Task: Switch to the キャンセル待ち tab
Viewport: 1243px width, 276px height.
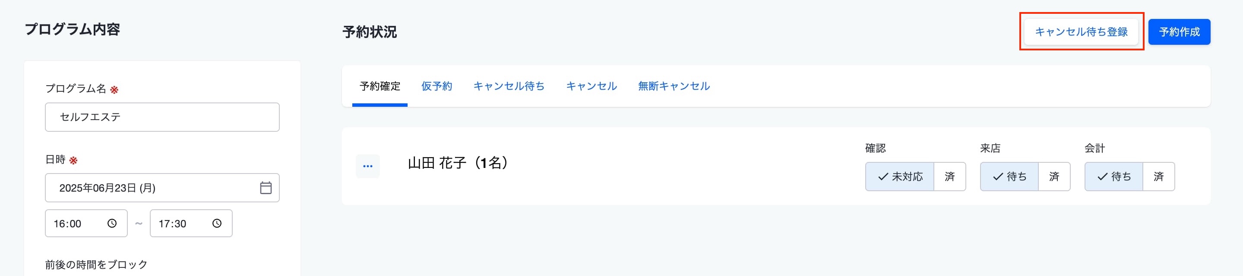Action: (x=509, y=86)
